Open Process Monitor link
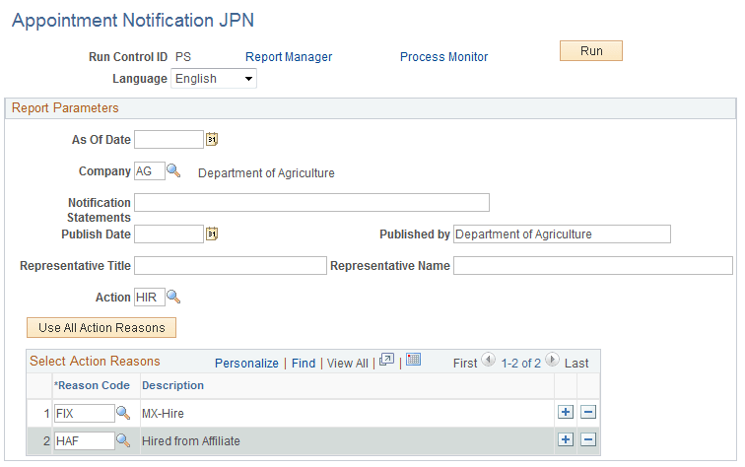This screenshot has width=745, height=467. pyautogui.click(x=443, y=57)
